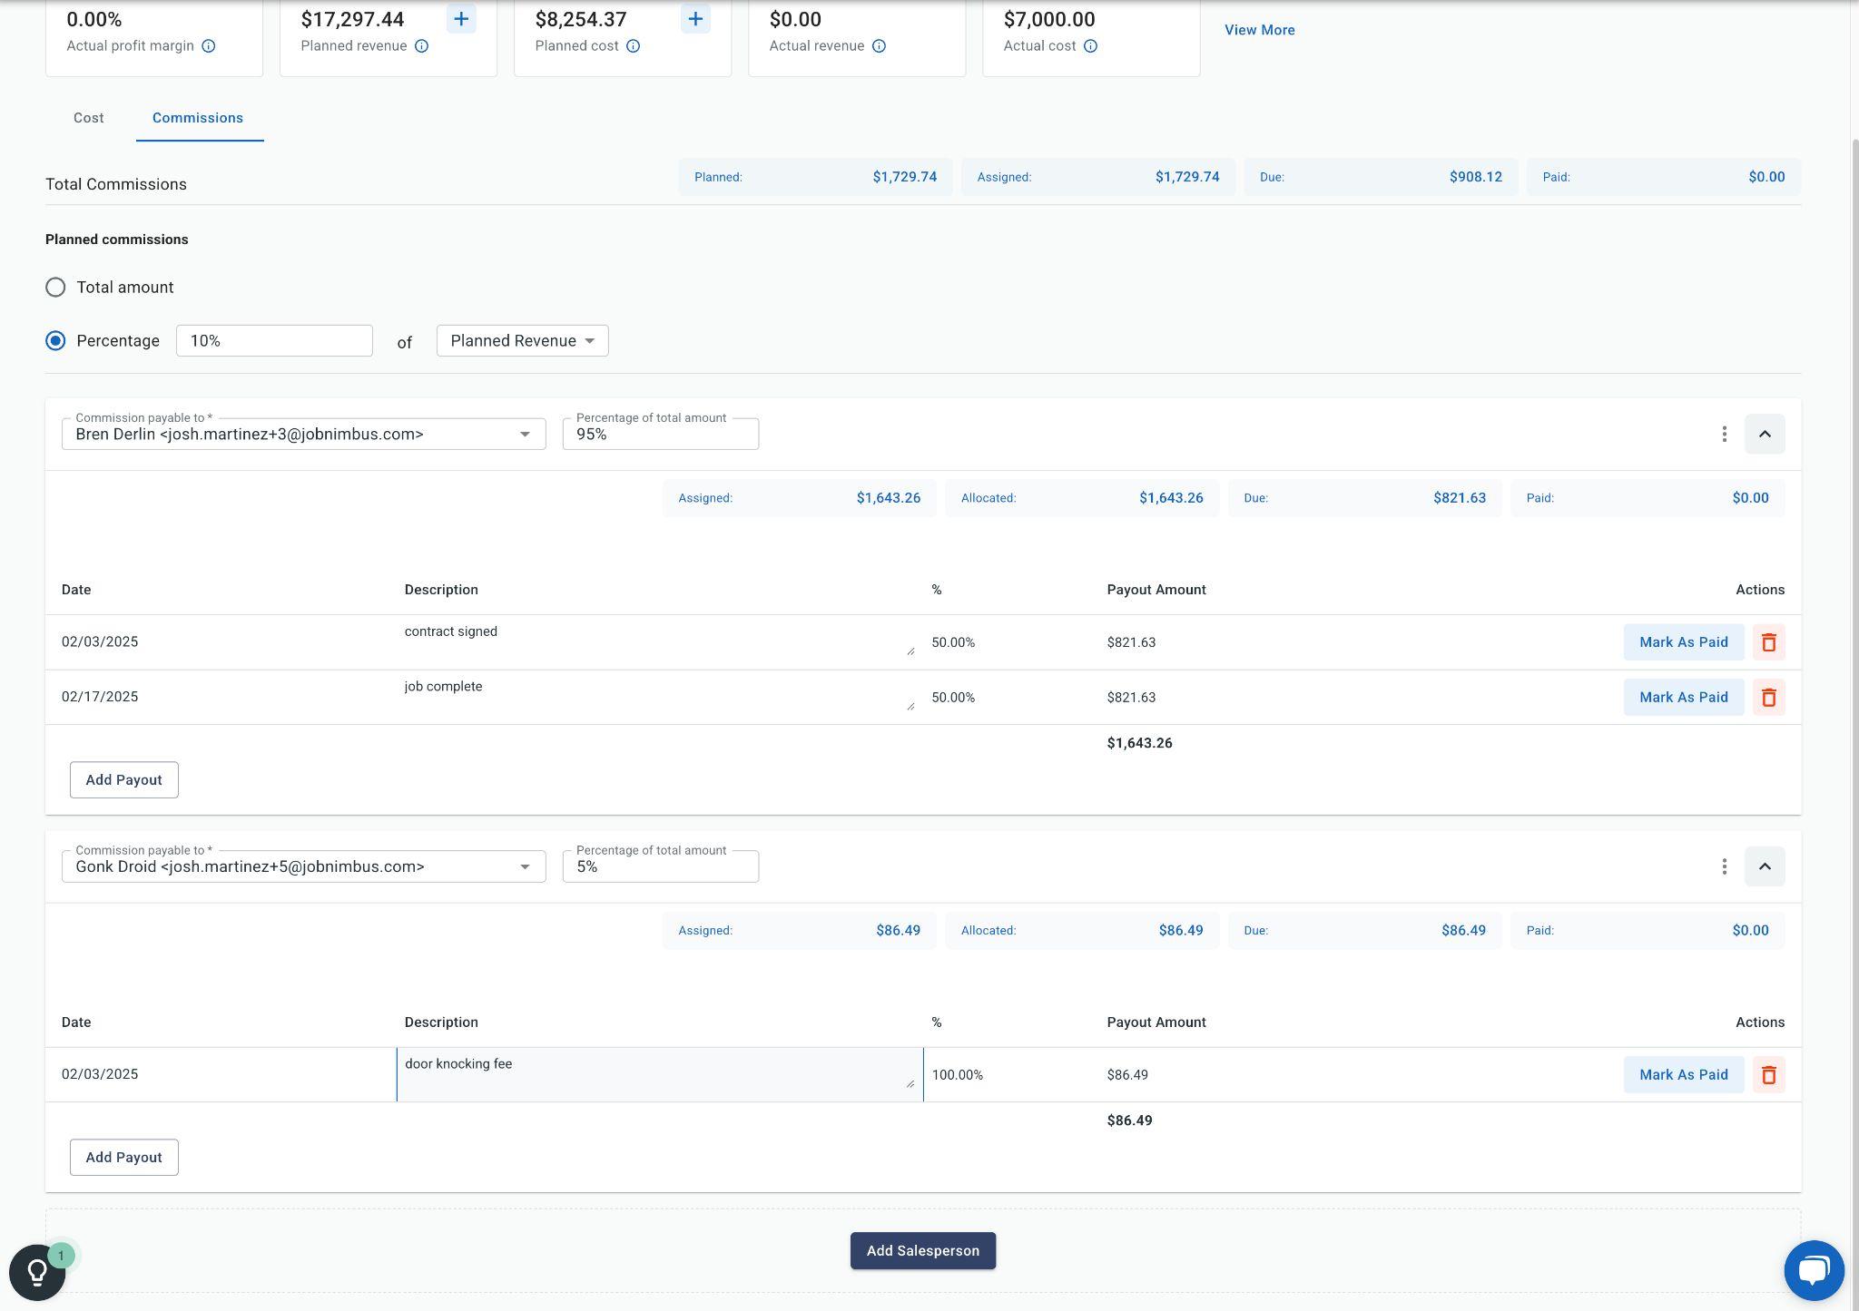1859x1311 pixels.
Task: Select the Commissions tab
Action: click(x=198, y=118)
